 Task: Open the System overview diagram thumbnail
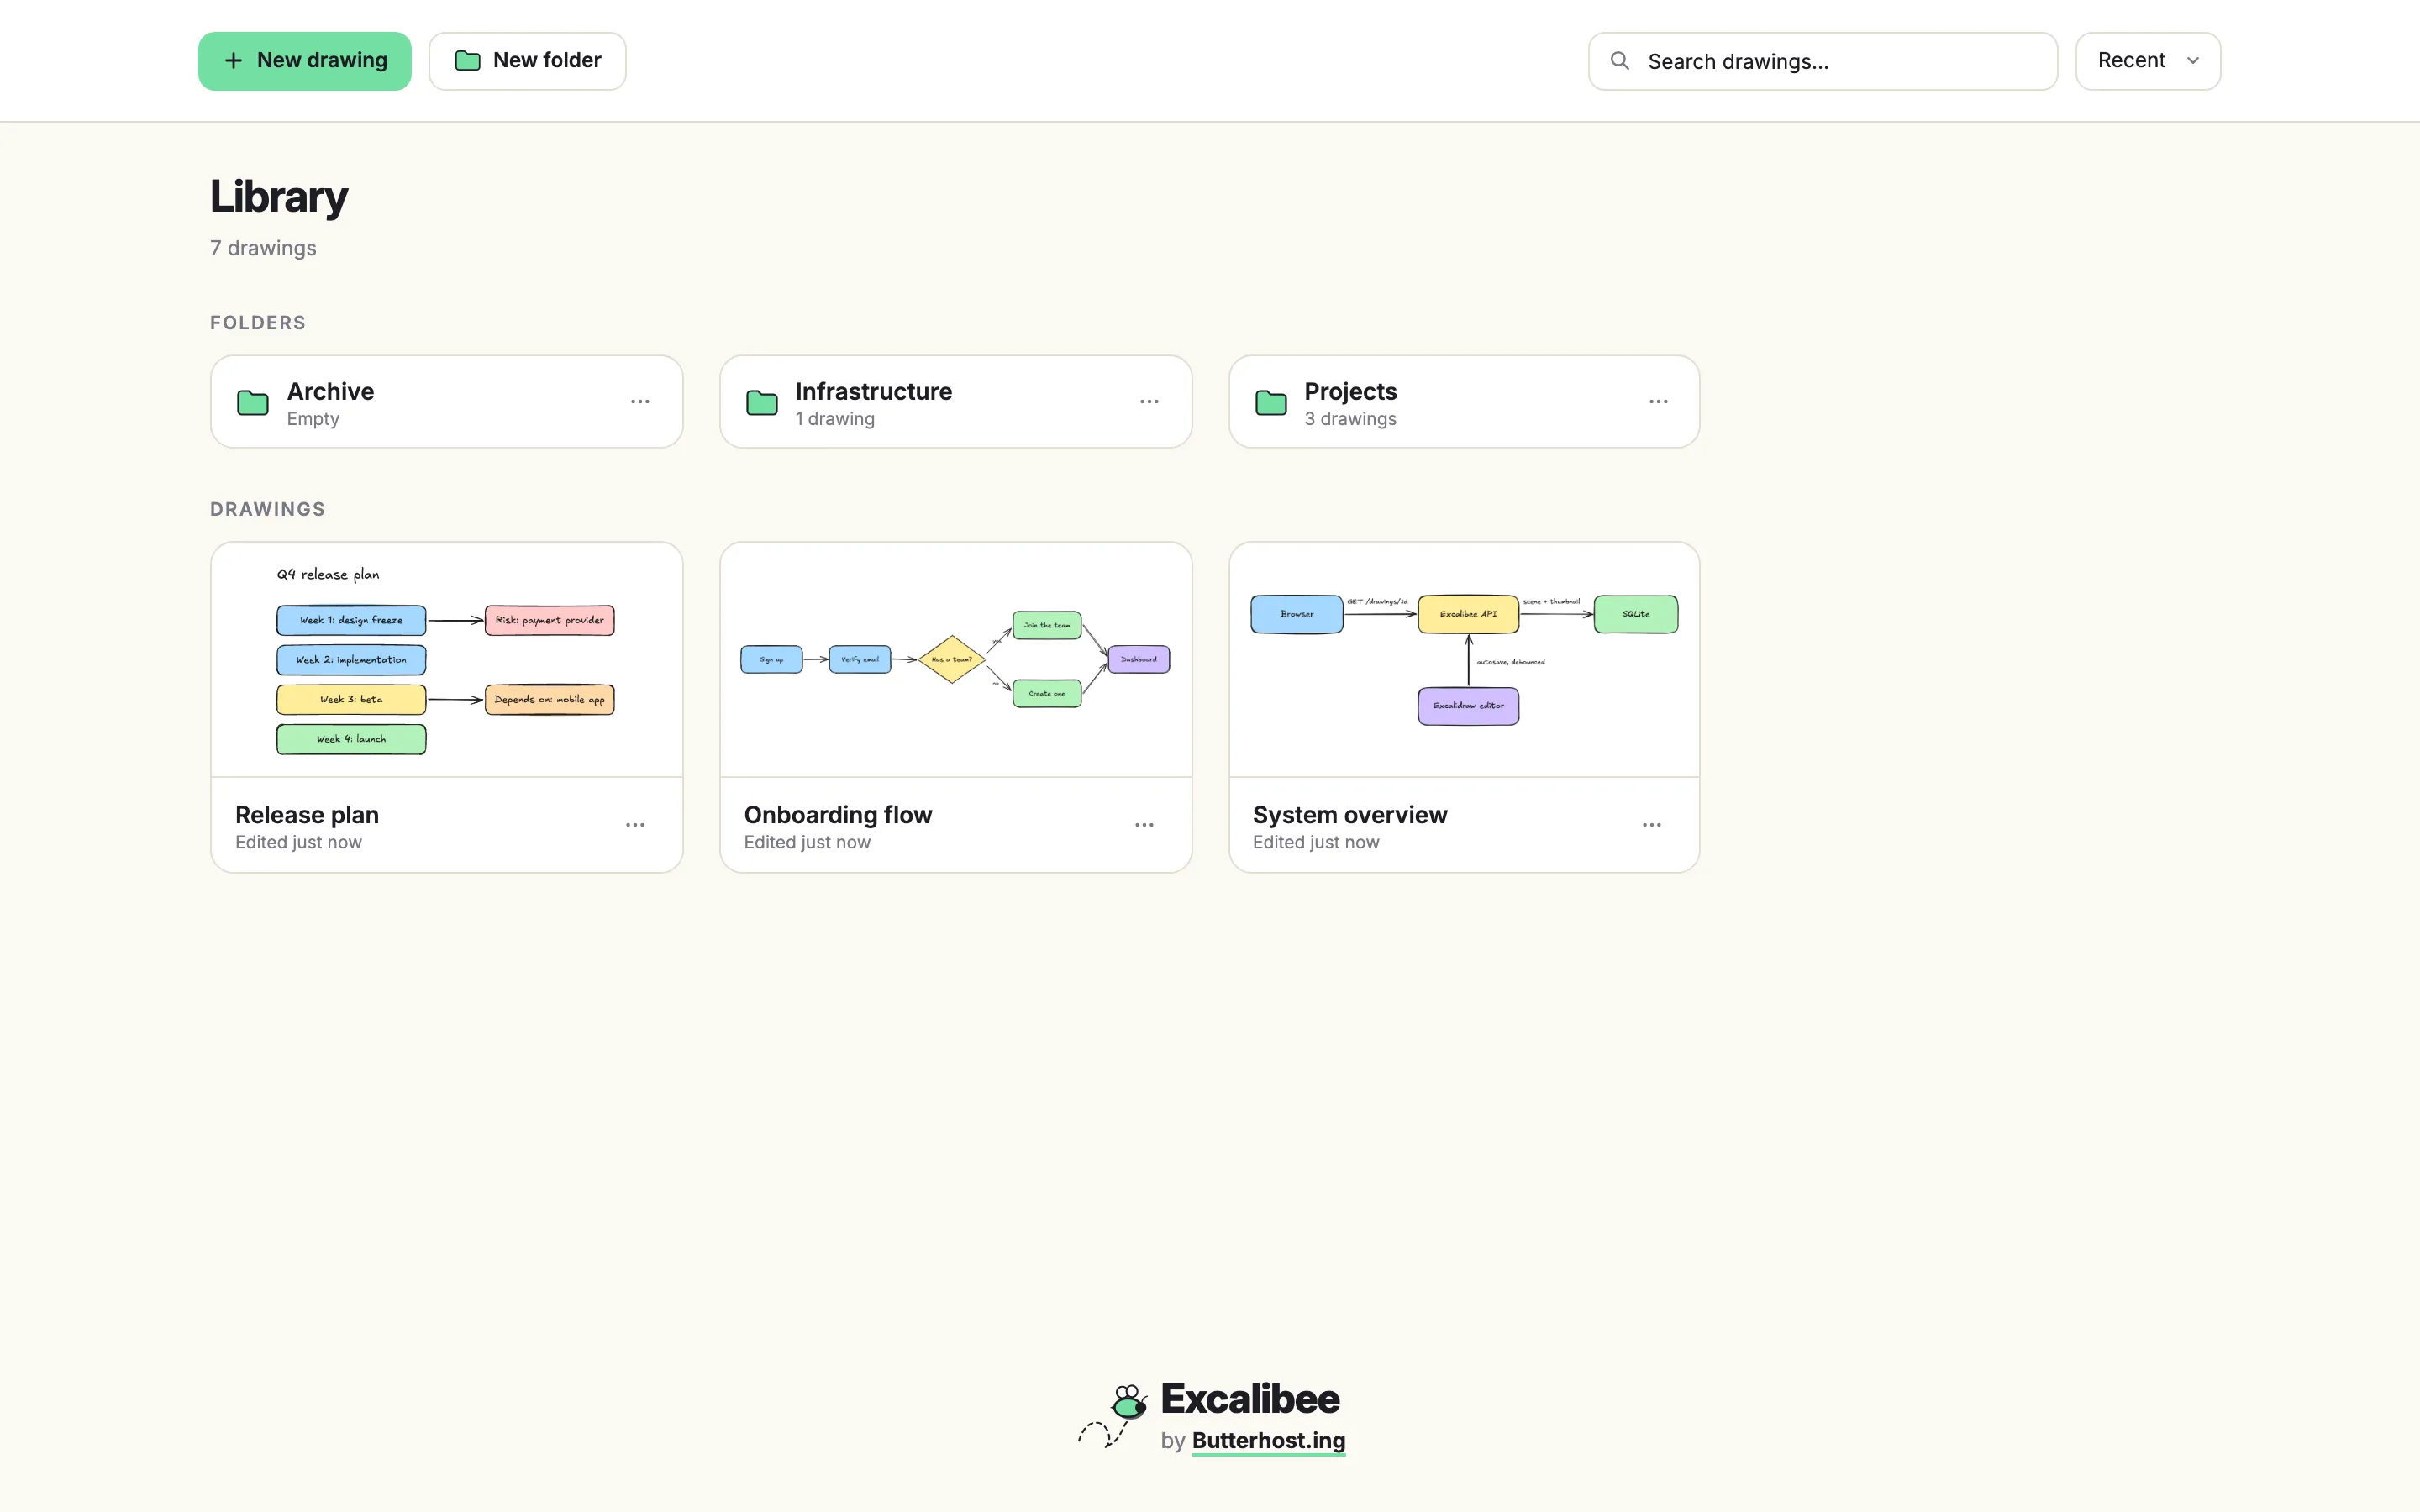pos(1464,660)
